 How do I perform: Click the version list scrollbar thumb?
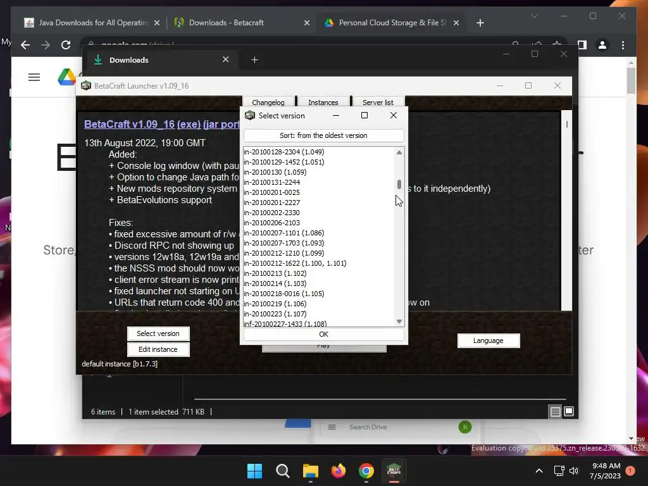[x=399, y=184]
